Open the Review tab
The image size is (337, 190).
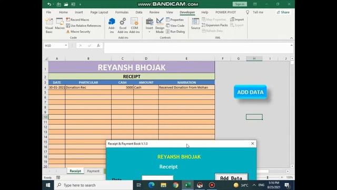(x=154, y=12)
